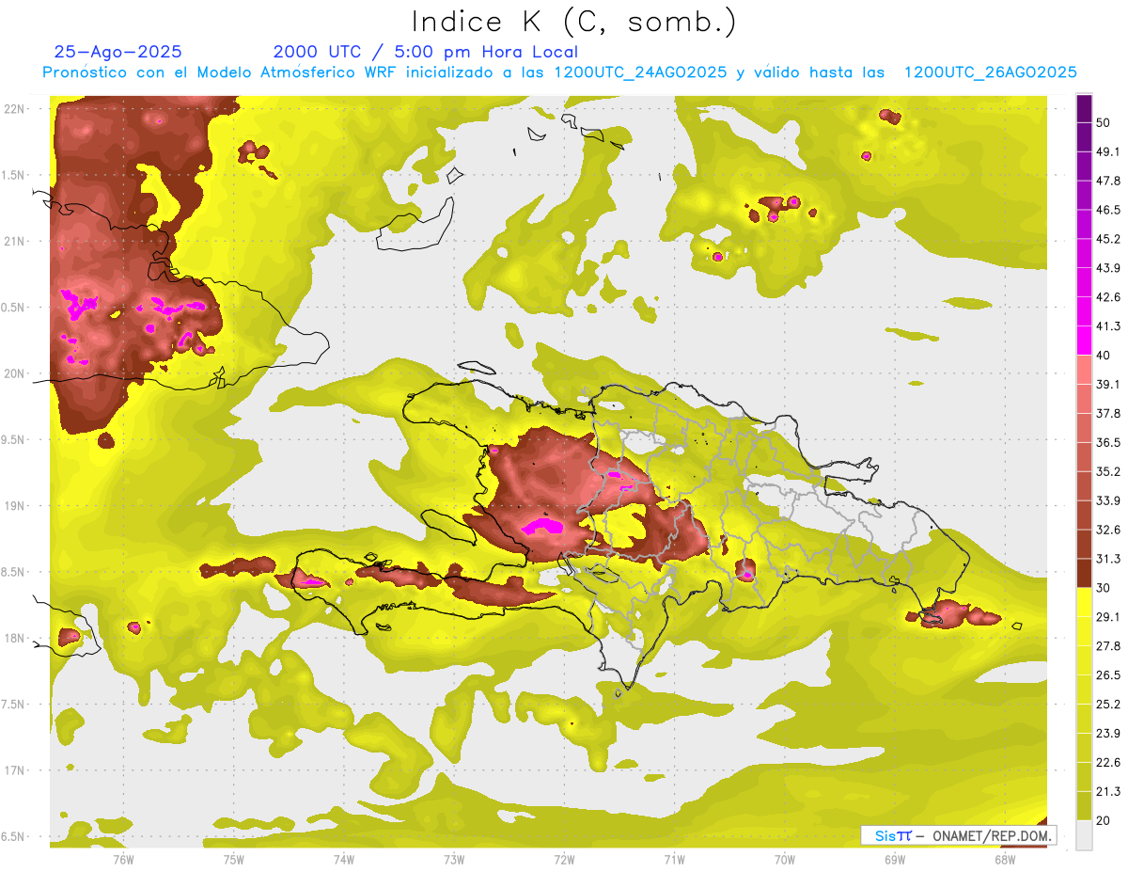
Task: Click the colorbar value "26.5"
Action: coord(1108,675)
